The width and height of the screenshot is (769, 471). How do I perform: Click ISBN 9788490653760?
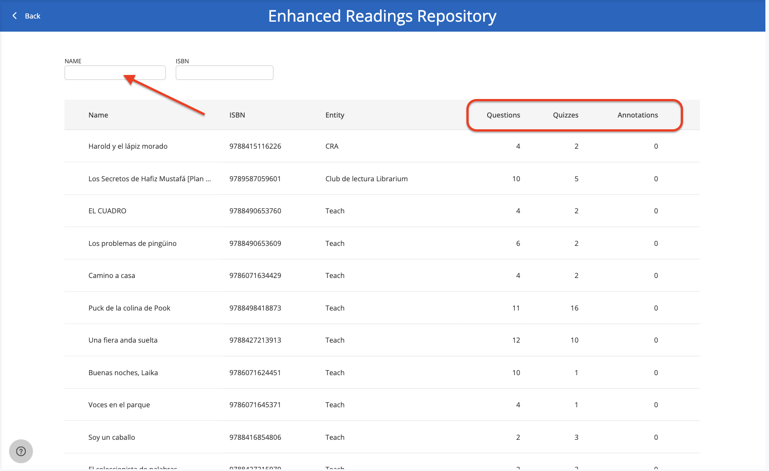click(255, 211)
